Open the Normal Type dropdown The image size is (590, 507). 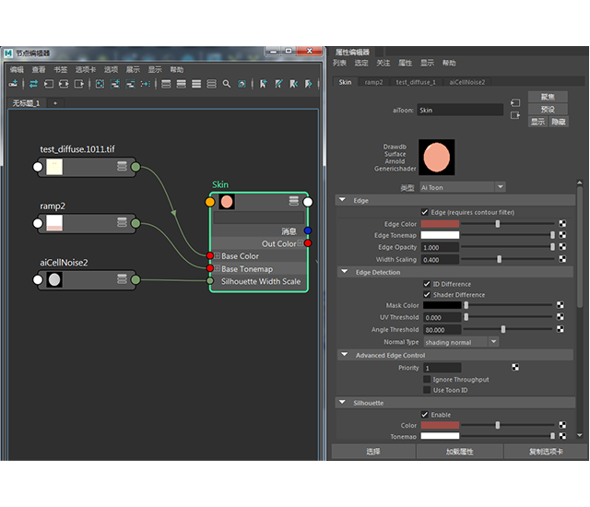click(x=460, y=342)
